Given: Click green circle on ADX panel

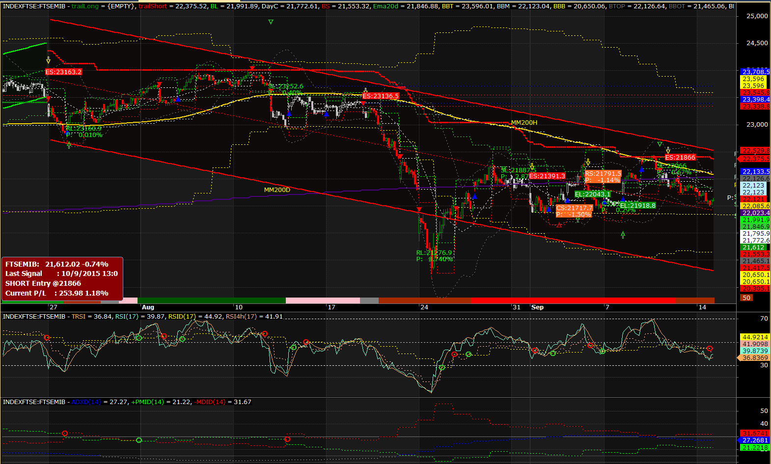Looking at the screenshot, I should click(x=139, y=440).
